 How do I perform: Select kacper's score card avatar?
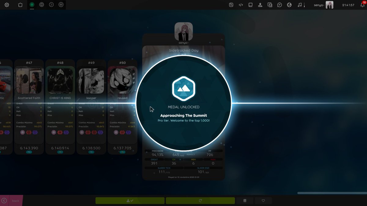91,81
